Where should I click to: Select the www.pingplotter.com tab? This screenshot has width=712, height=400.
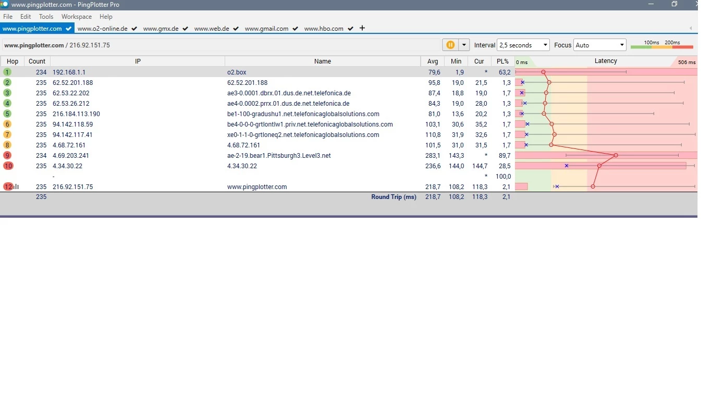(37, 29)
